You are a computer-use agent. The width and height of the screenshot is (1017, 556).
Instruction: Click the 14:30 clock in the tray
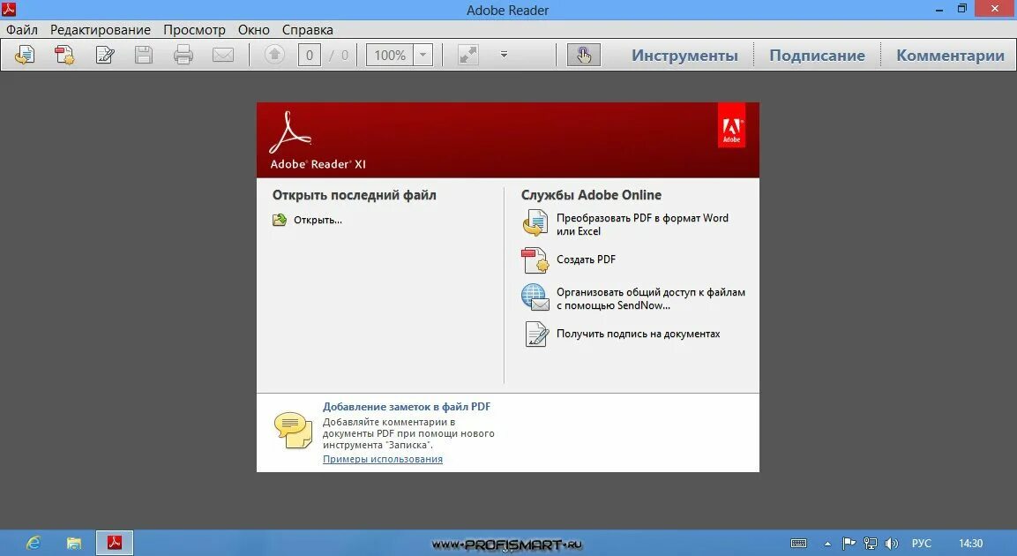tap(971, 543)
